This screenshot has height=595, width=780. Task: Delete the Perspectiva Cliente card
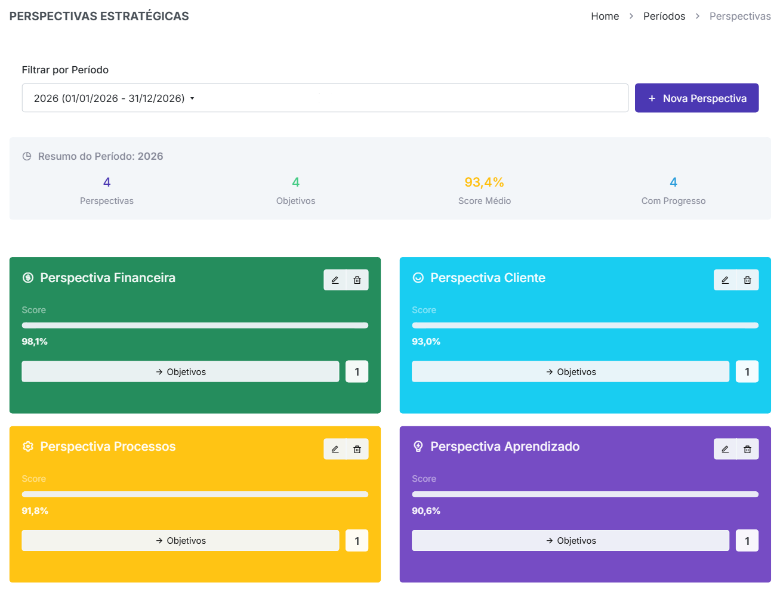747,280
